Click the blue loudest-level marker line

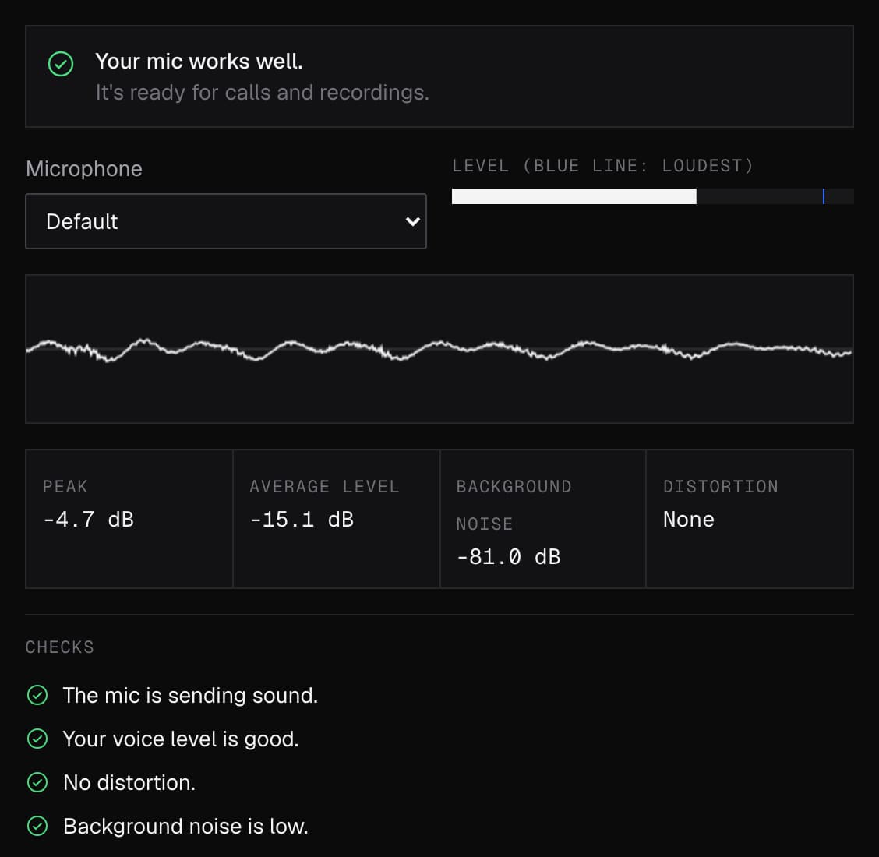coord(824,196)
